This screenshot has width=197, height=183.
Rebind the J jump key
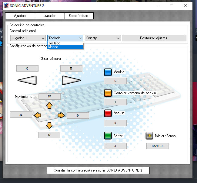[x=115, y=146]
